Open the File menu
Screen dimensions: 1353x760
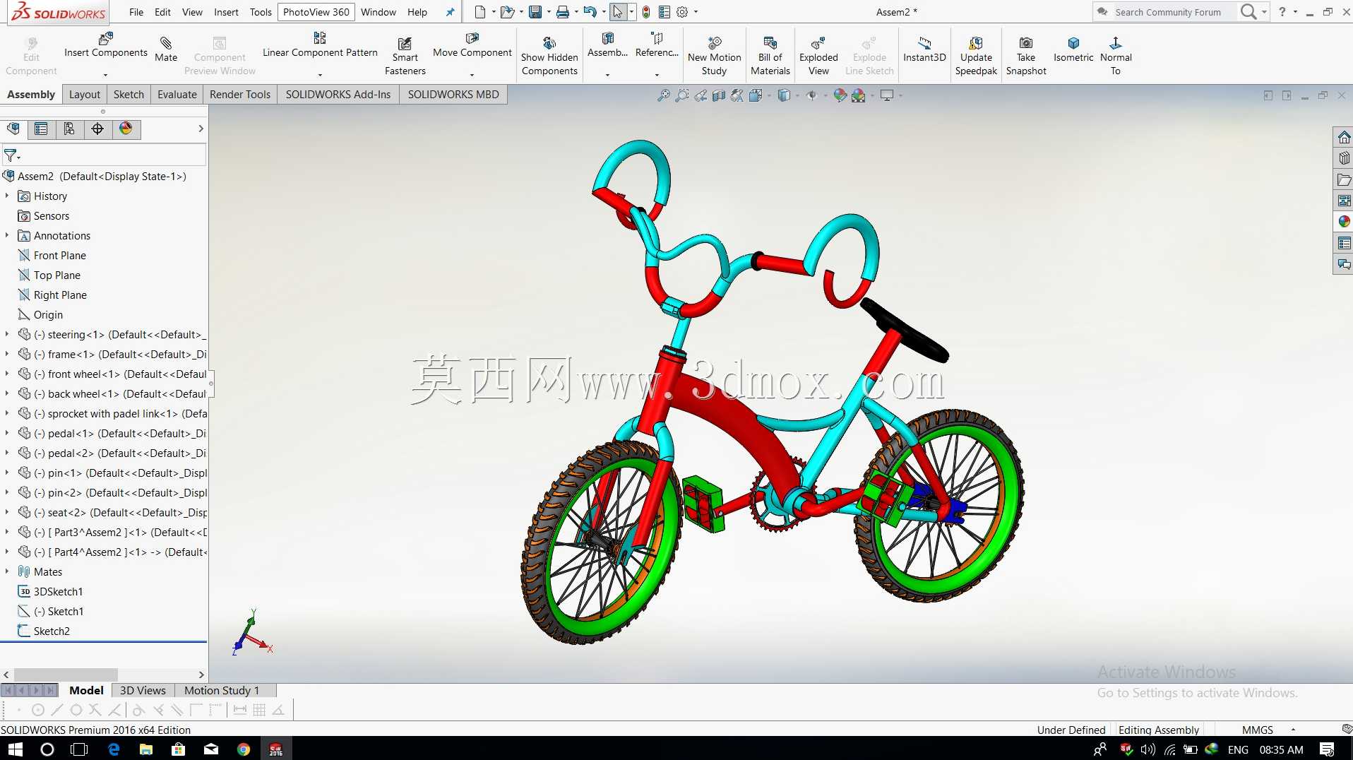tap(136, 12)
